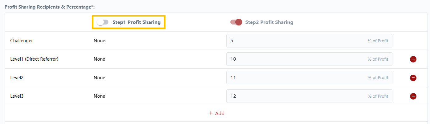Disable the Step2 Profit Sharing switch

point(236,22)
